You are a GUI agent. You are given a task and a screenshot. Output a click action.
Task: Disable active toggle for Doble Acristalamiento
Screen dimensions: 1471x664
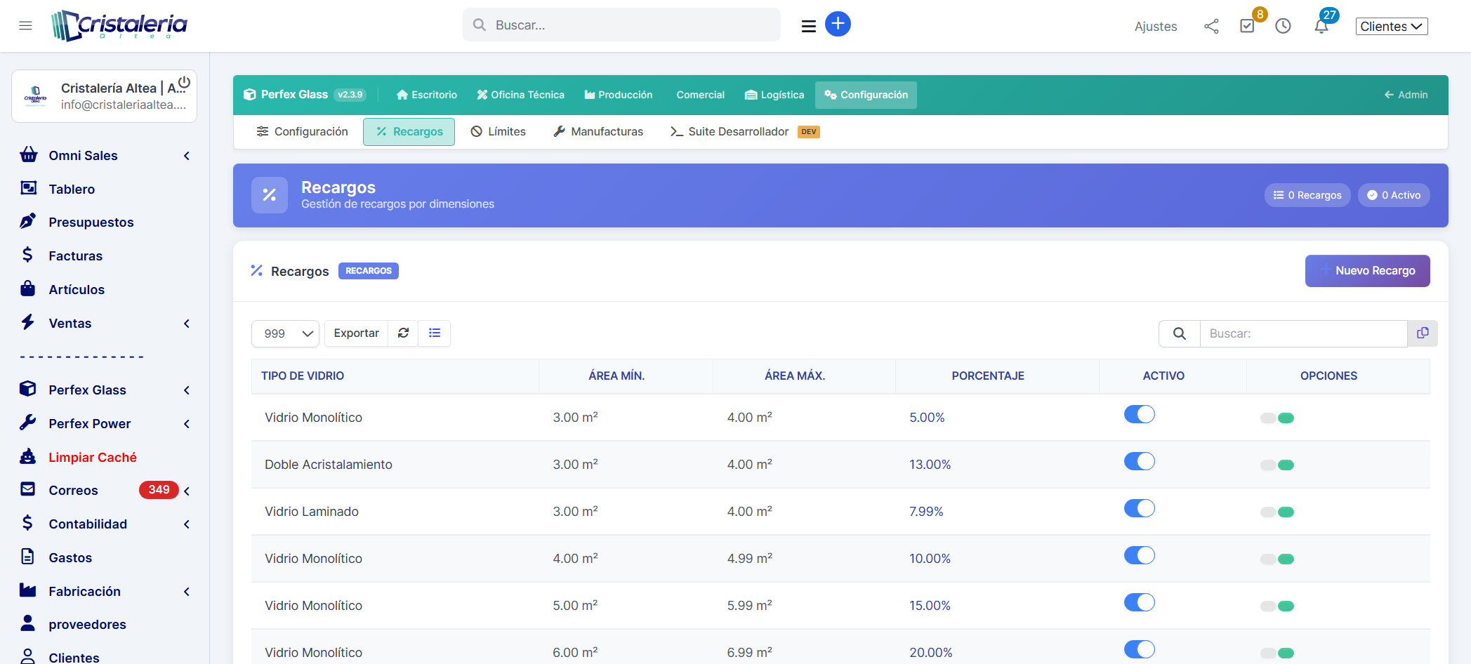[x=1139, y=461]
